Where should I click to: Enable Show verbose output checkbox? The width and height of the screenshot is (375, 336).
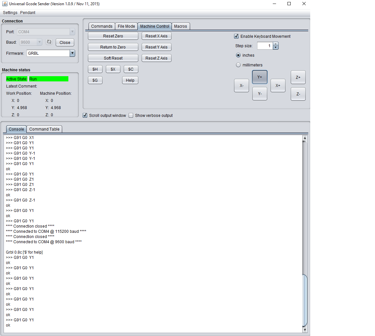[x=131, y=115]
